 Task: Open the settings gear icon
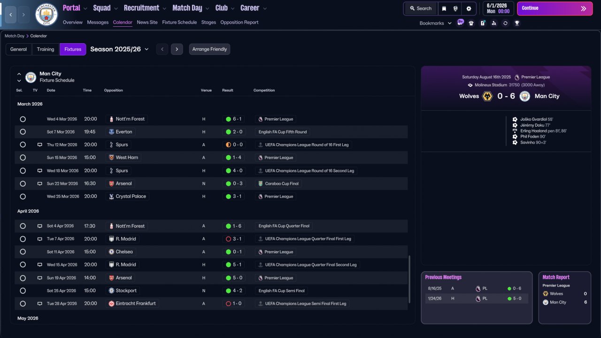point(469,8)
